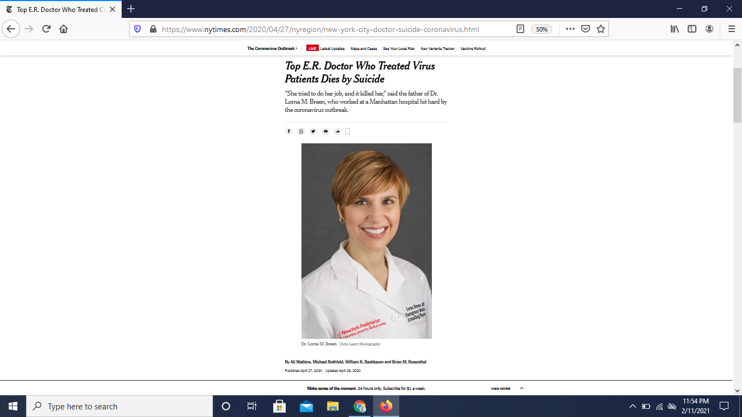Share article via WhatsApp icon
Viewport: 742px width, 417px height.
[301, 131]
